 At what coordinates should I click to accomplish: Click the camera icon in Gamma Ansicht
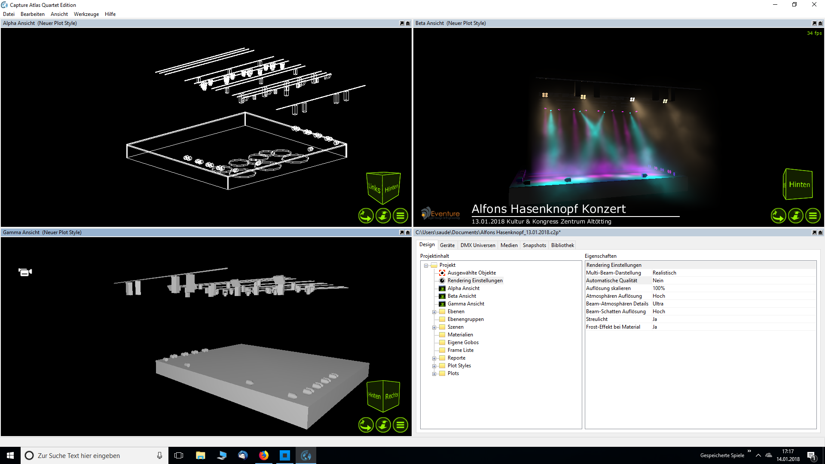click(x=25, y=272)
